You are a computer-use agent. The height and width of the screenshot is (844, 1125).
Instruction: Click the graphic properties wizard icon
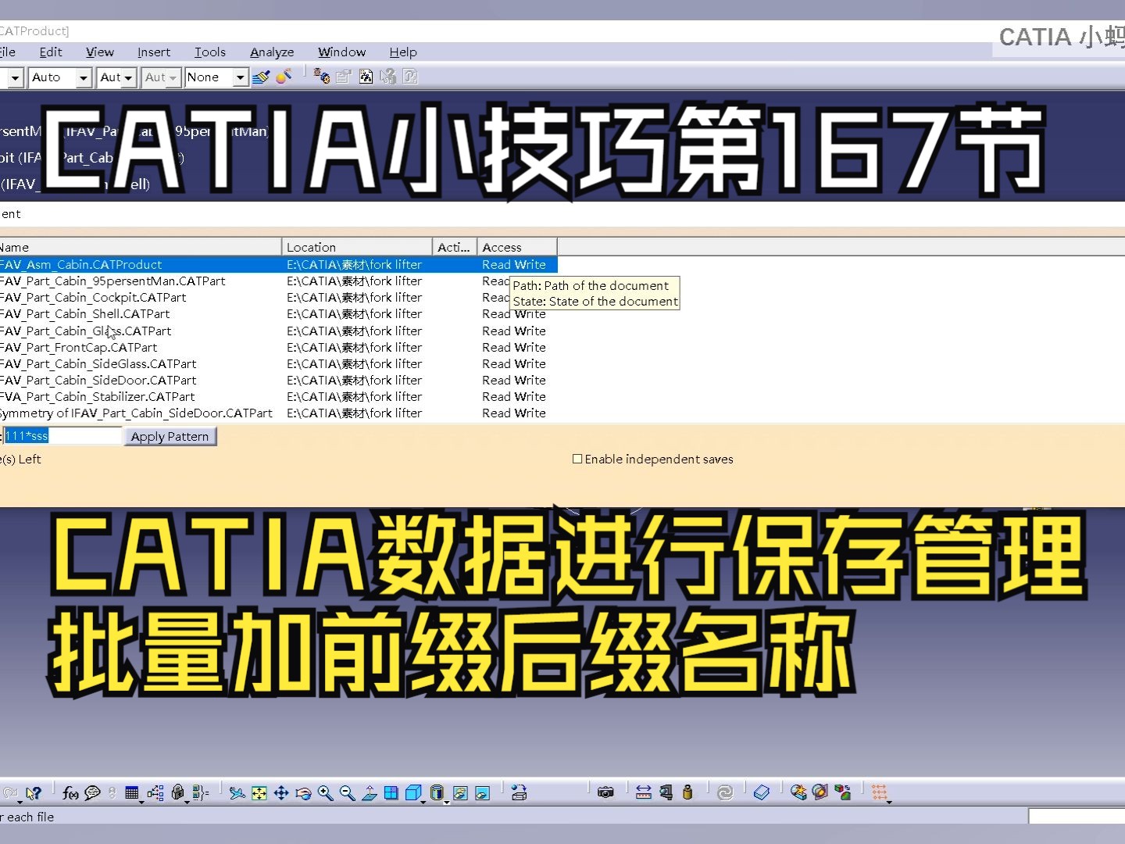pyautogui.click(x=284, y=77)
